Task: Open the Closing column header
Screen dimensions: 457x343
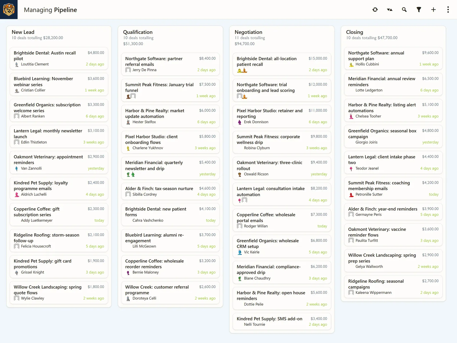Action: tap(354, 32)
